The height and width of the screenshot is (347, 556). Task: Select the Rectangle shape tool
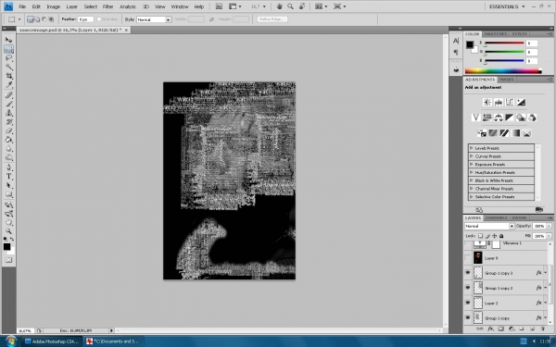point(9,194)
